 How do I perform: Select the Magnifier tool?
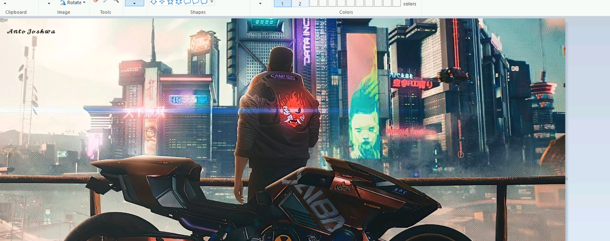point(116,1)
